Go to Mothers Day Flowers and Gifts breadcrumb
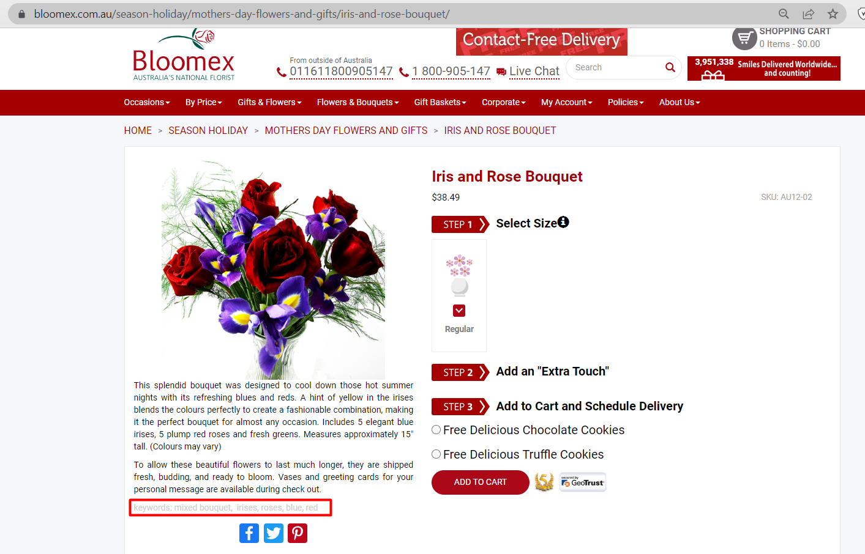The height and width of the screenshot is (554, 865). click(346, 130)
